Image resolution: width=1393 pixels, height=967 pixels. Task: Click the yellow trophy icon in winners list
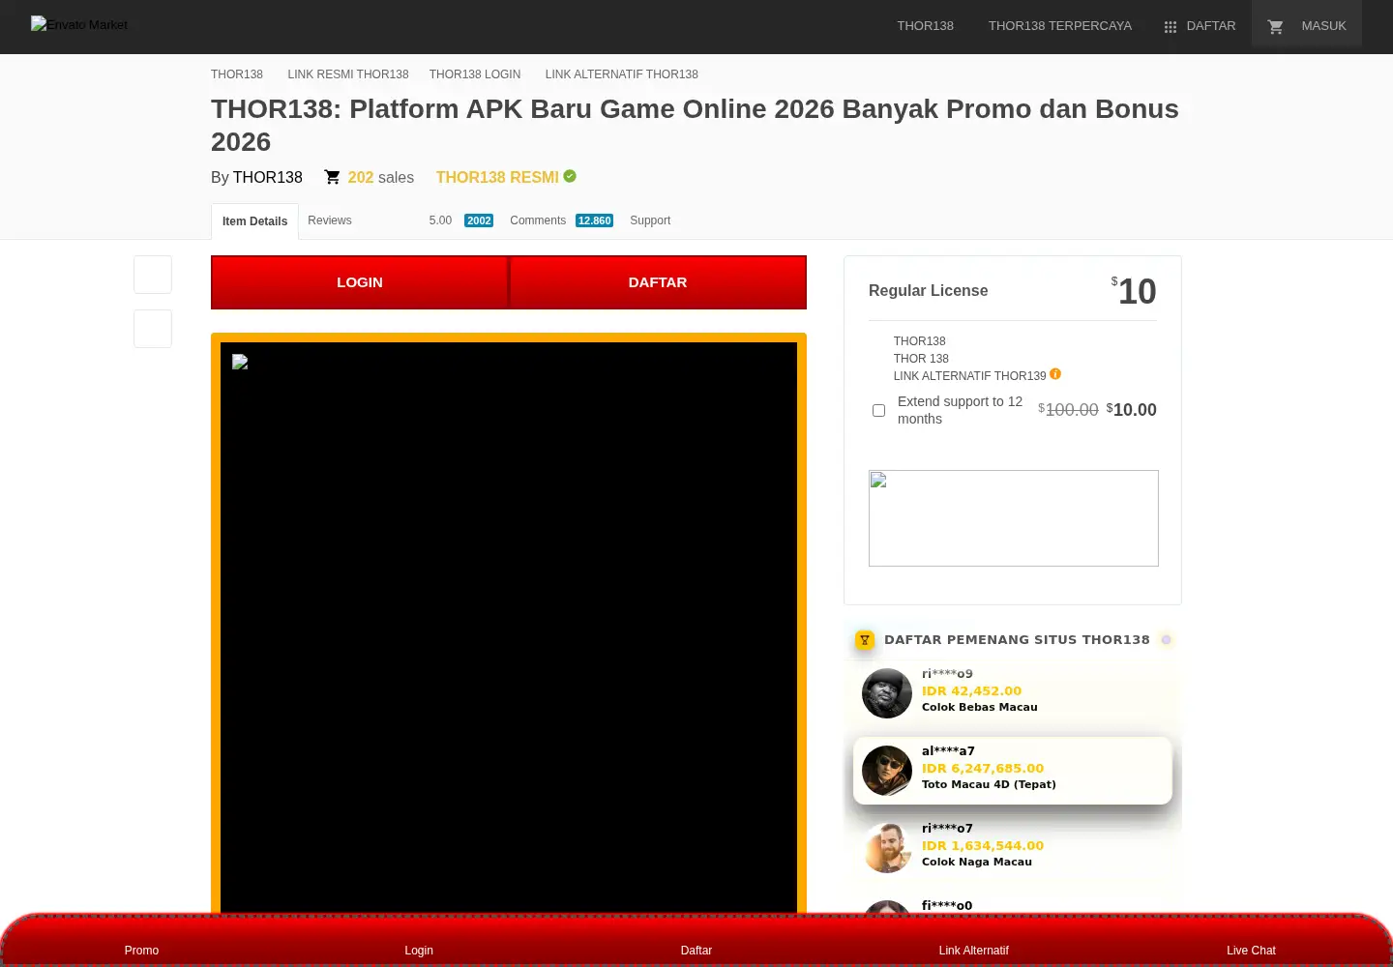point(865,639)
